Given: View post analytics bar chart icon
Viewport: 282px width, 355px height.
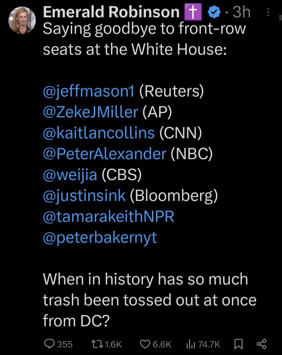Looking at the screenshot, I should [191, 344].
